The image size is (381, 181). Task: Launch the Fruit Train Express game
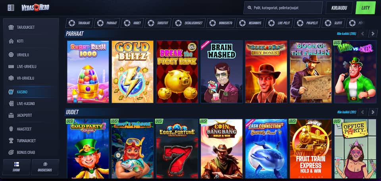pos(310,148)
